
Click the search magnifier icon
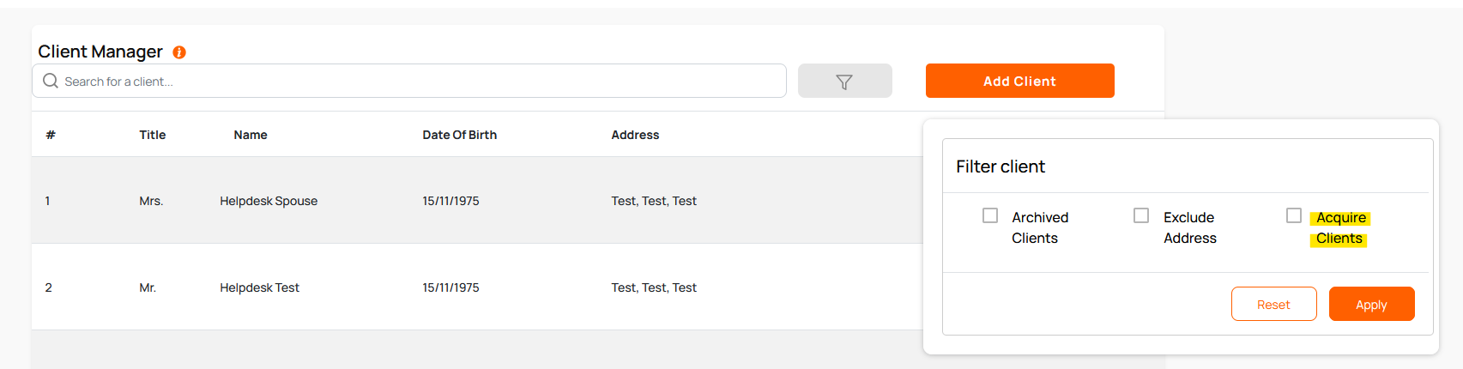51,81
